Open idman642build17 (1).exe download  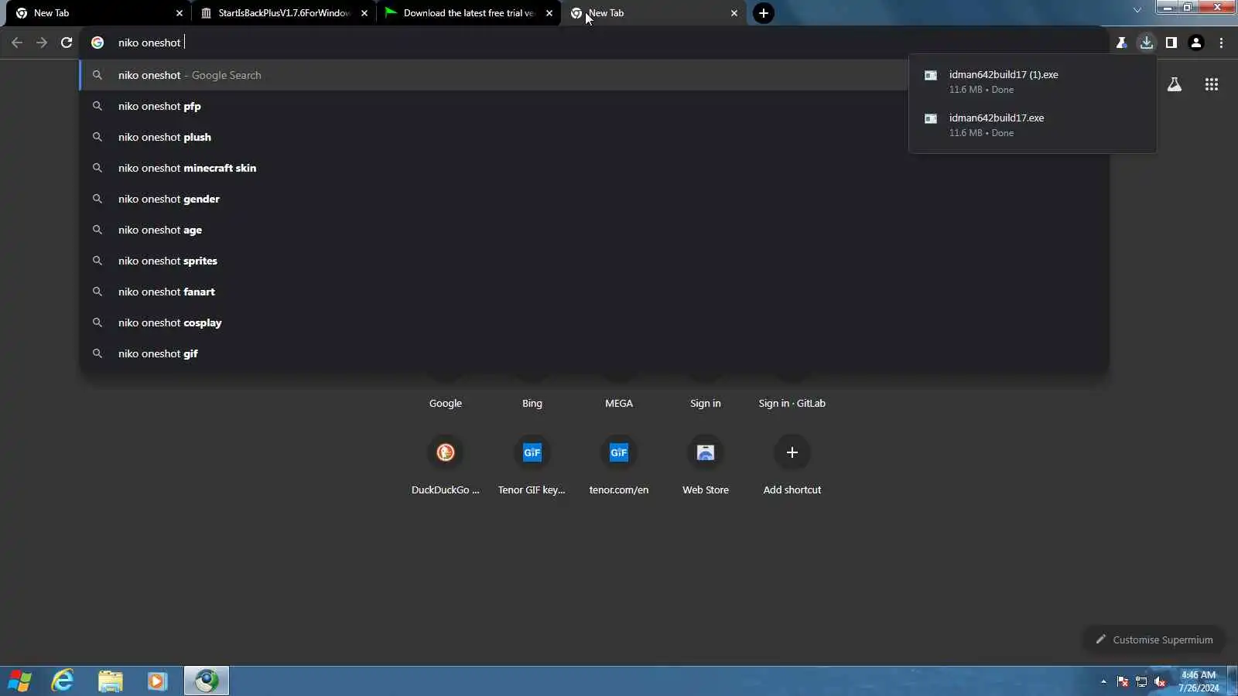[1033, 81]
